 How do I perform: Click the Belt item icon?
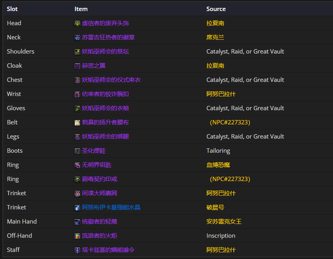pyautogui.click(x=78, y=123)
